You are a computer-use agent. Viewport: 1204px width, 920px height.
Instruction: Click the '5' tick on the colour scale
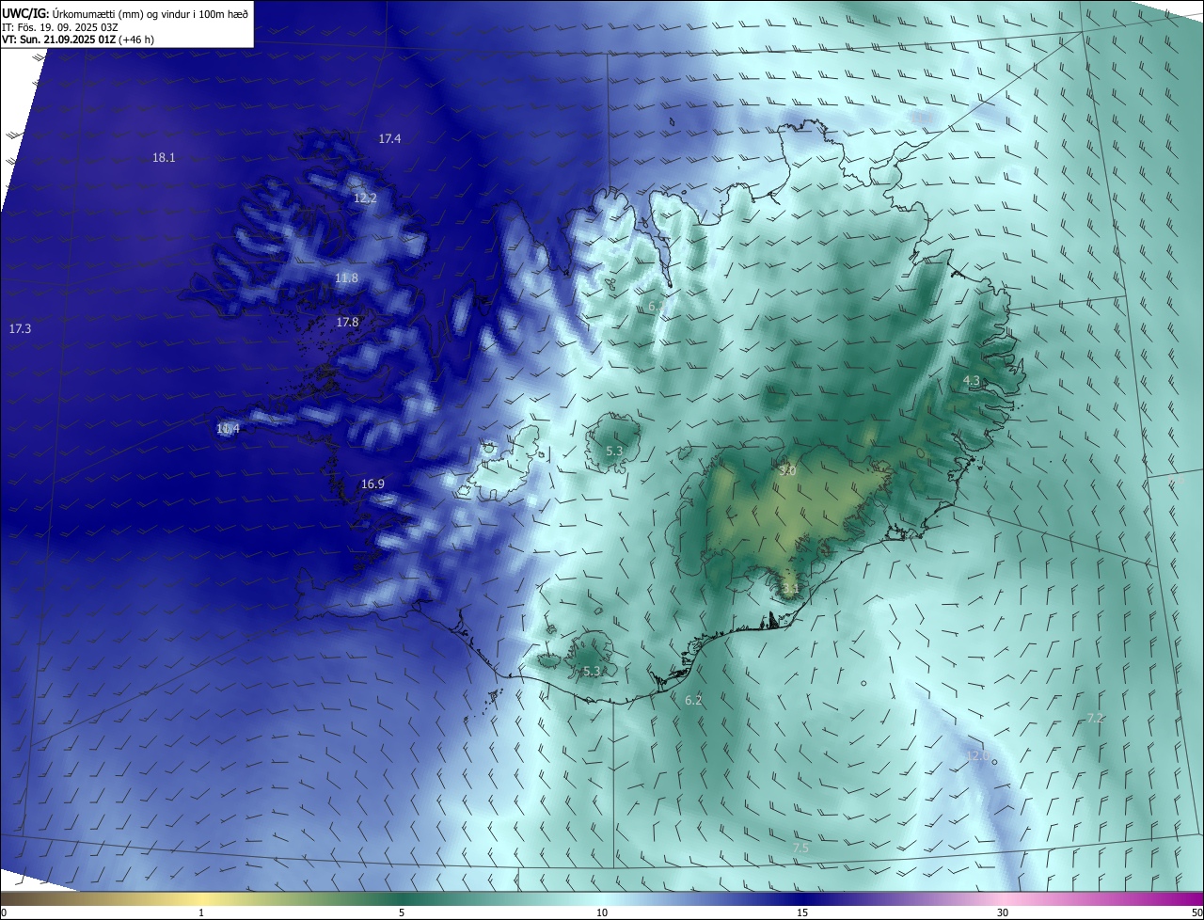(402, 912)
